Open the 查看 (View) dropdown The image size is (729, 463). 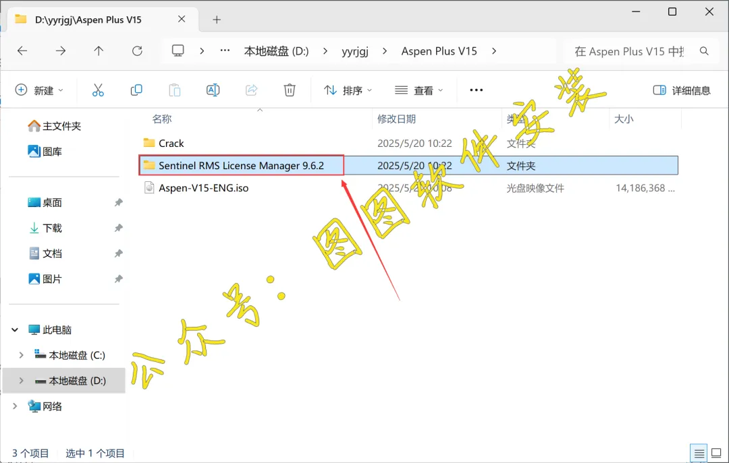tap(419, 90)
